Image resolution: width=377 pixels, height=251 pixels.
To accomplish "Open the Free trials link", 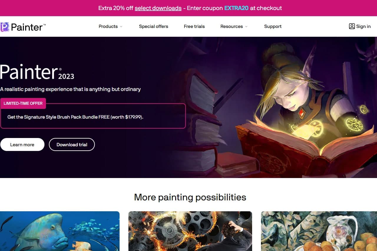I will click(x=194, y=26).
